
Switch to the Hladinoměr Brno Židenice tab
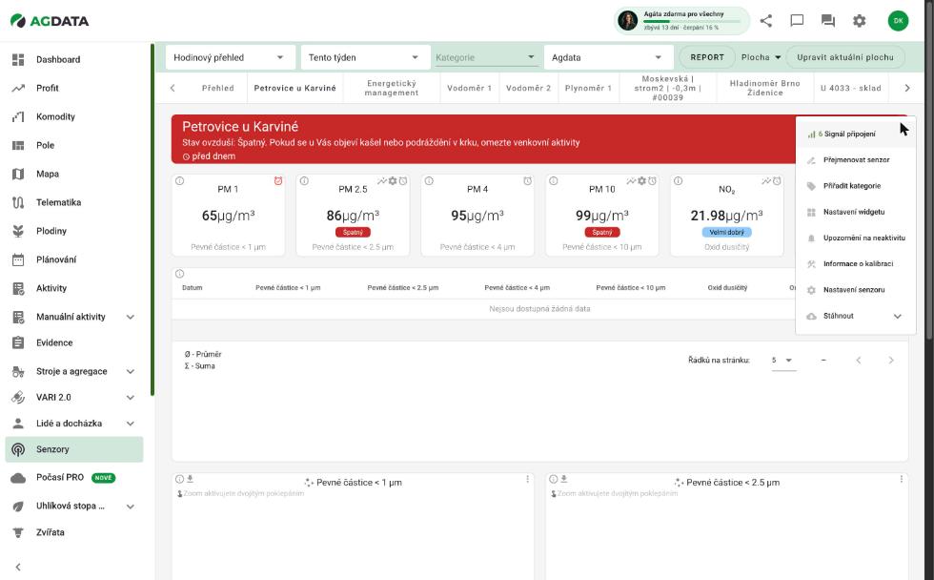(764, 88)
